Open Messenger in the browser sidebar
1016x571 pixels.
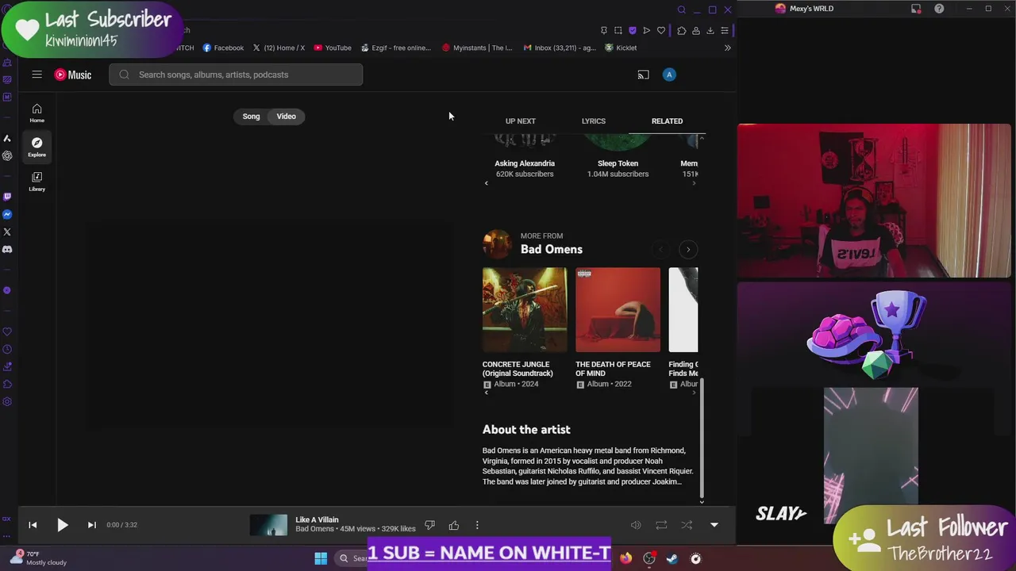(7, 214)
